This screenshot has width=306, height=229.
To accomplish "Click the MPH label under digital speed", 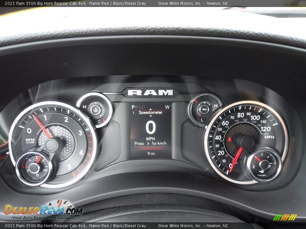I will click(x=150, y=139).
